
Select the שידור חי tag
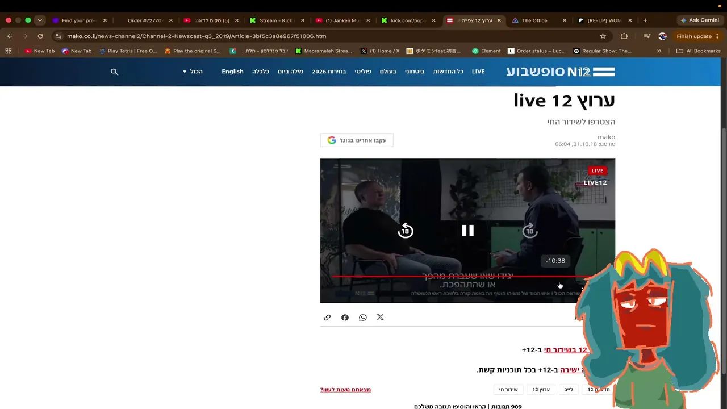click(x=508, y=390)
